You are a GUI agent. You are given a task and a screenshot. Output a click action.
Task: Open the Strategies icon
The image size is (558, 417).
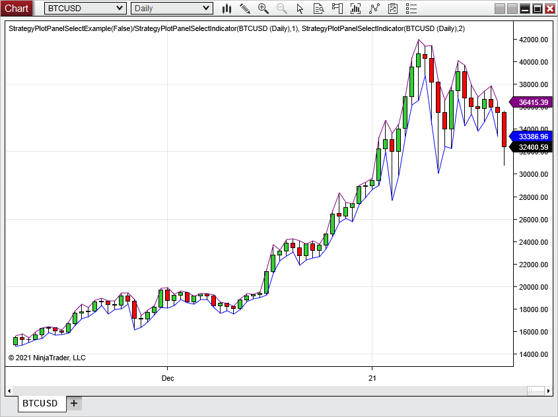coord(392,9)
